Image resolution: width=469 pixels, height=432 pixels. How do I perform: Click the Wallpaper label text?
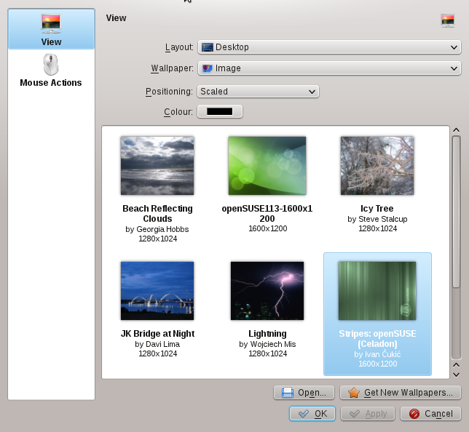coord(173,68)
